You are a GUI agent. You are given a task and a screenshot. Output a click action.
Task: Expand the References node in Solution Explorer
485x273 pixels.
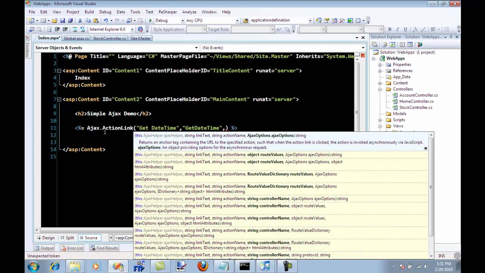(380, 71)
